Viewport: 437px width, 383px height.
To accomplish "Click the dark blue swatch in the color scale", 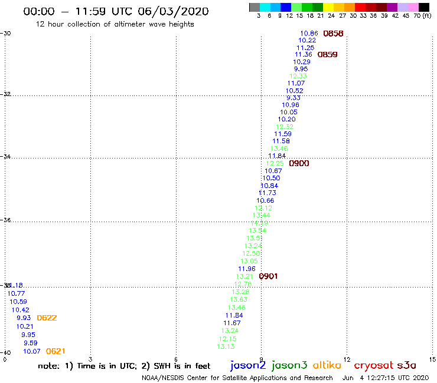I will pos(286,7).
